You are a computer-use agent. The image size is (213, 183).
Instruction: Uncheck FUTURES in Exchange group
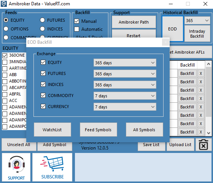coord(43,73)
